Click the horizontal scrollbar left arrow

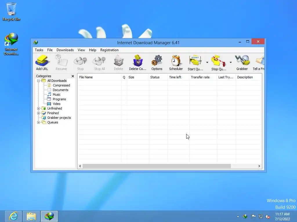[x=80, y=166]
